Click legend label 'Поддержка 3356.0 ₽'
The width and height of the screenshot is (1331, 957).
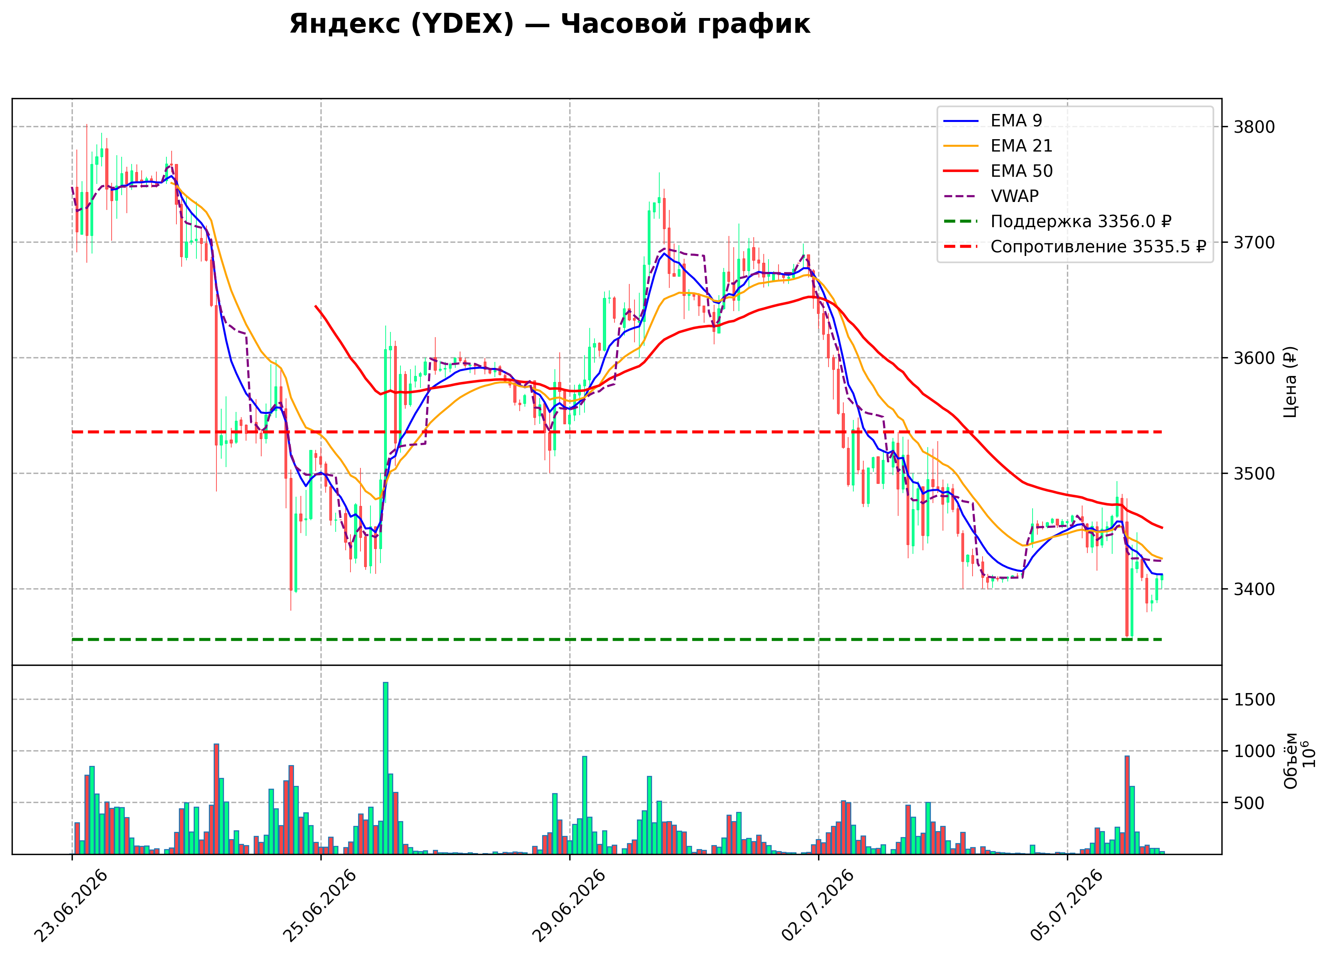tap(1081, 221)
